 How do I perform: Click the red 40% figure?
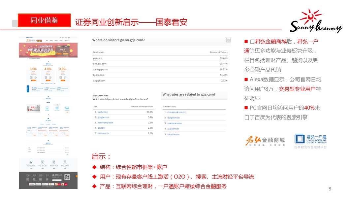[x=309, y=108]
